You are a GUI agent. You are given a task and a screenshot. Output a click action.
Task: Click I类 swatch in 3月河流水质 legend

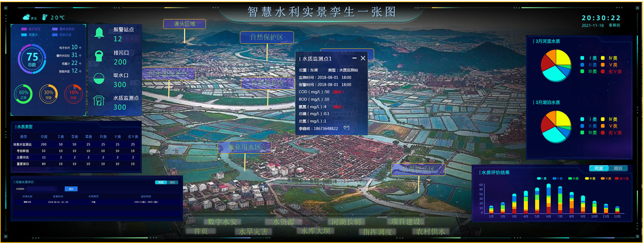[582, 58]
